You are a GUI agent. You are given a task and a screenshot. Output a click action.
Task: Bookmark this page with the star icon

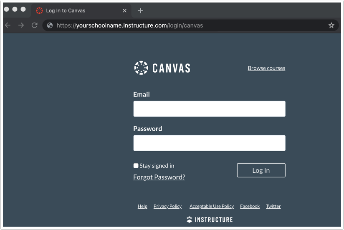pos(331,25)
